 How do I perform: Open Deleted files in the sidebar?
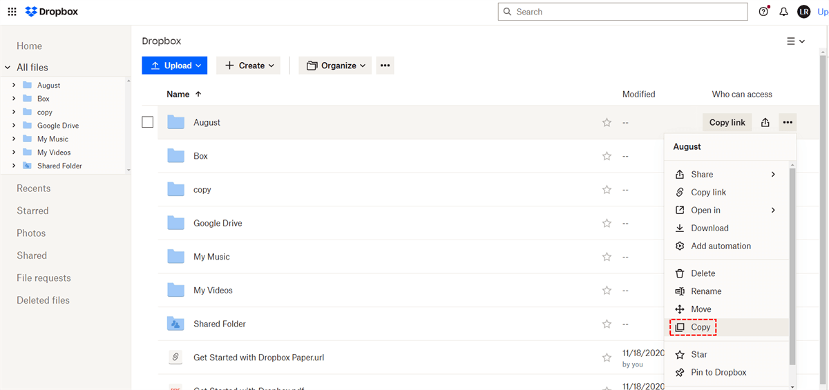point(43,300)
